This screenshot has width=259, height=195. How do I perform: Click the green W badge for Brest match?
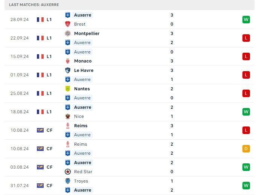pyautogui.click(x=246, y=20)
